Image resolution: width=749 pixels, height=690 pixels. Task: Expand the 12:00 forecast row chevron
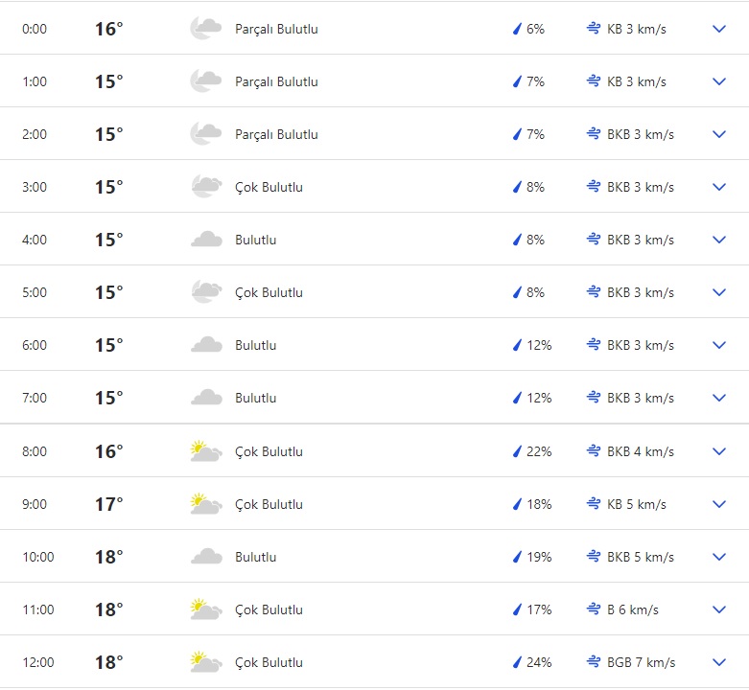(x=719, y=662)
